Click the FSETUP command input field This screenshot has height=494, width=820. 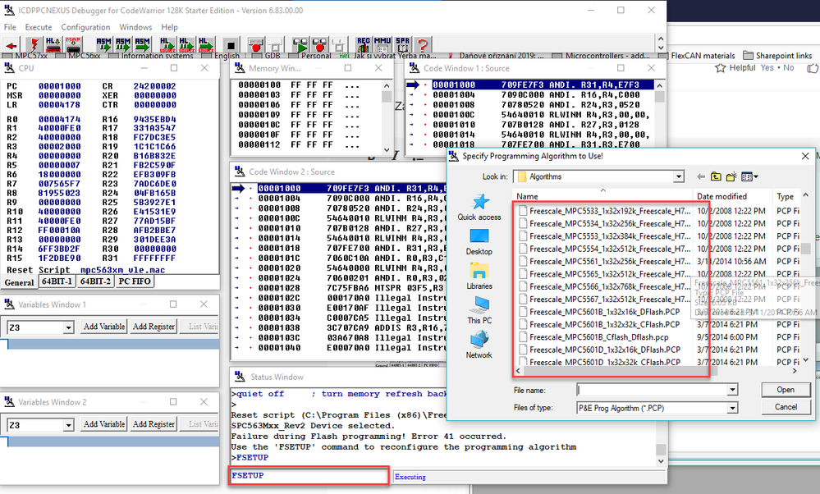click(309, 476)
